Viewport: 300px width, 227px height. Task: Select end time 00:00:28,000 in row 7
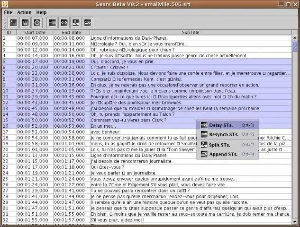click(72, 73)
